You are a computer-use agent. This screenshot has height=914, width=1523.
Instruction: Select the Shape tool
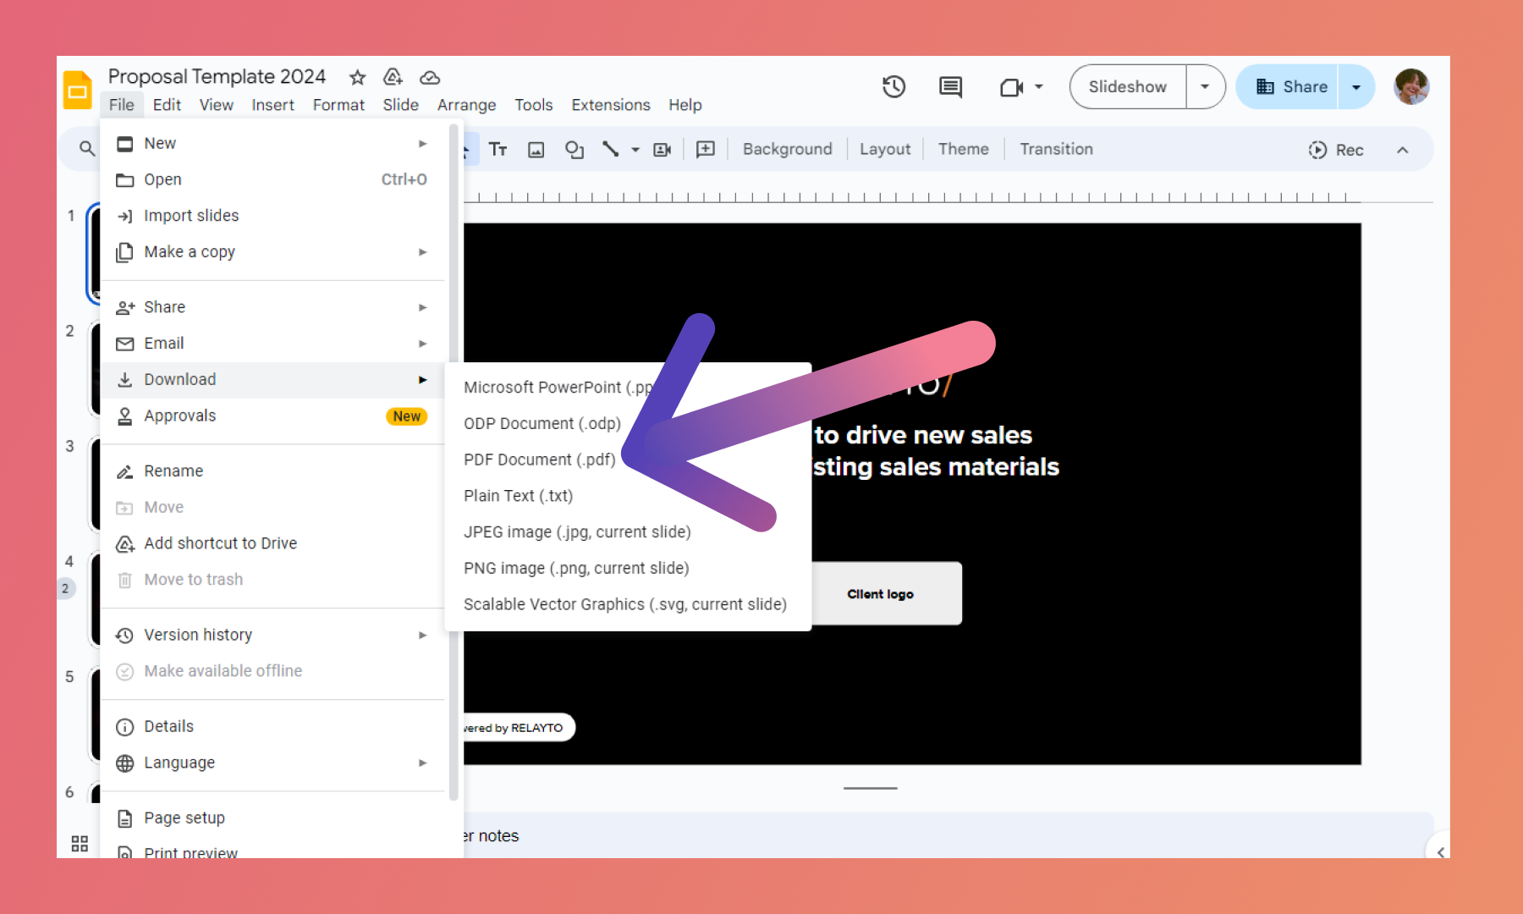point(575,150)
